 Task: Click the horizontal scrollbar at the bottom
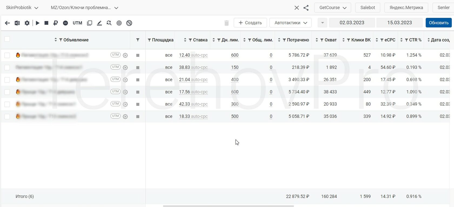(228, 206)
